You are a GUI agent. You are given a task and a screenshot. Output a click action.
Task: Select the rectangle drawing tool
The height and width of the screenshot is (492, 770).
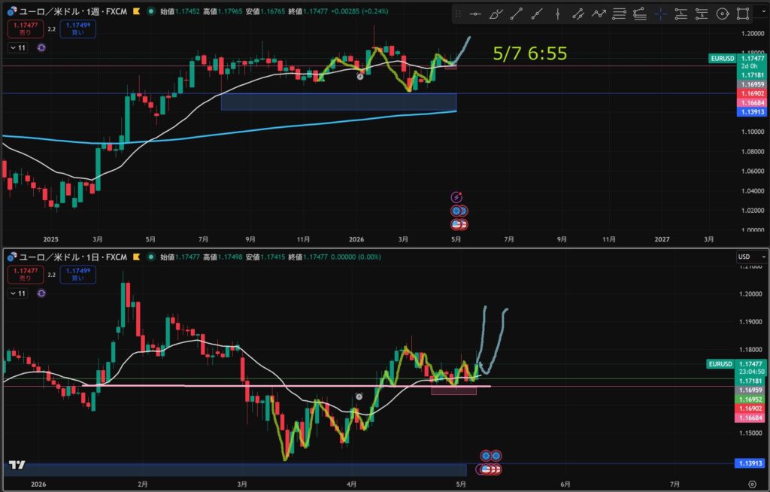coord(743,14)
